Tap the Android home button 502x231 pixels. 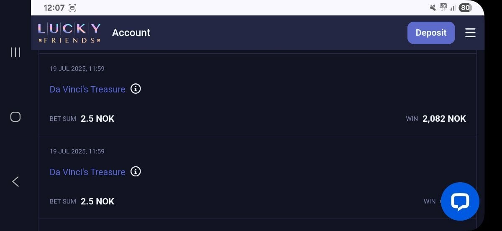[15, 117]
